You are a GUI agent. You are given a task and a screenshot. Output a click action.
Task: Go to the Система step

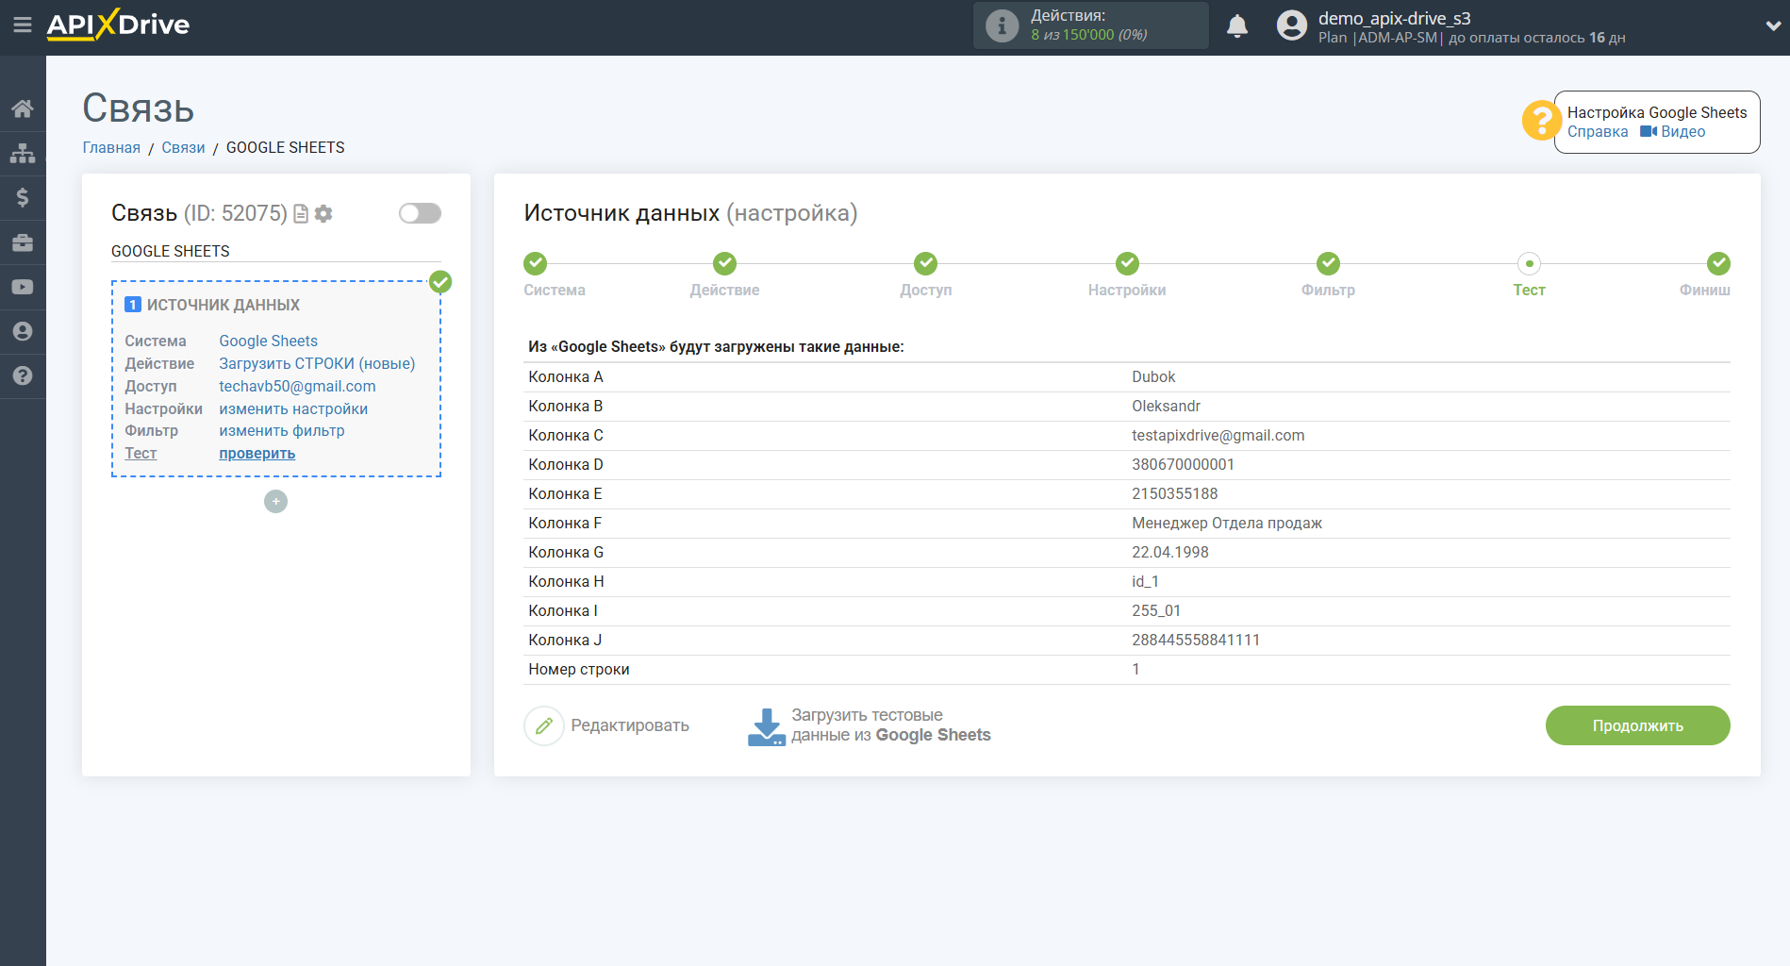point(535,264)
